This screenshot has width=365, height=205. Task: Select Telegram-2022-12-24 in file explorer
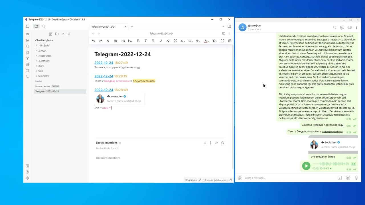point(60,91)
